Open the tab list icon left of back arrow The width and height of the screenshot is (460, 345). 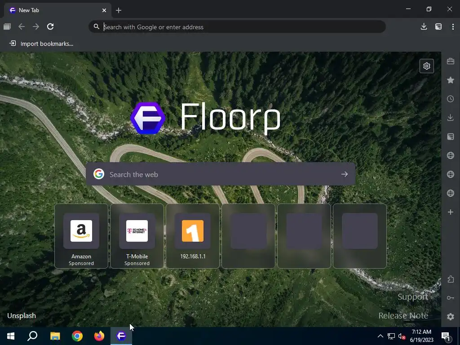(7, 27)
